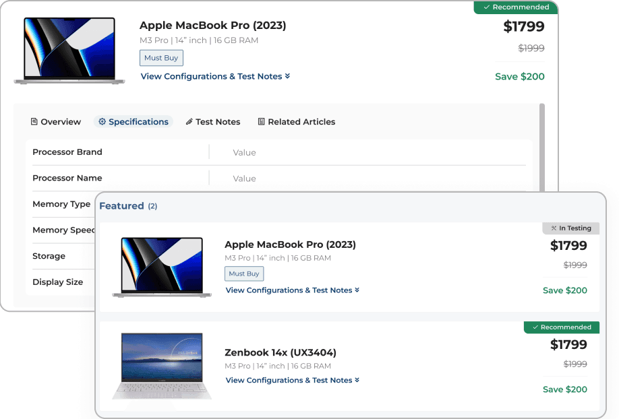The height and width of the screenshot is (419, 619).
Task: Click the Must Buy badge on the top card
Action: 160,58
